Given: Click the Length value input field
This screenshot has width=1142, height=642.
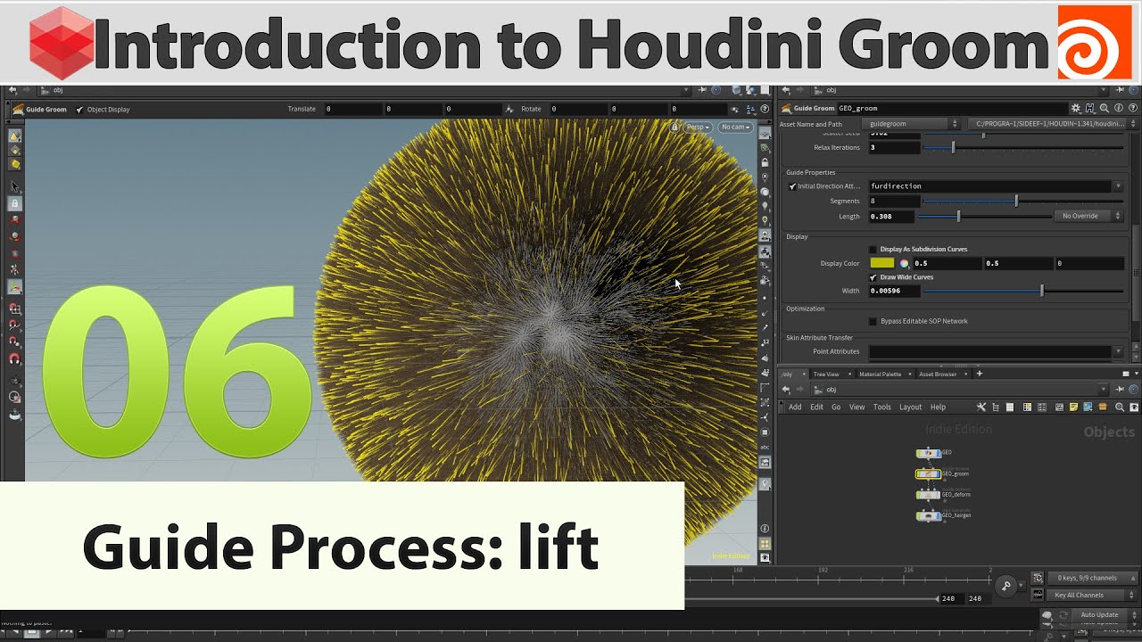Looking at the screenshot, I should [892, 216].
